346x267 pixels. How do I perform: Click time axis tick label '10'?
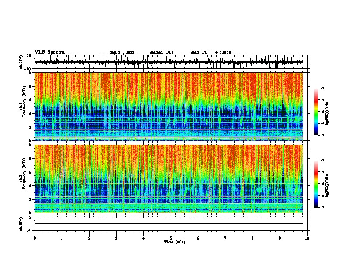pyautogui.click(x=307, y=238)
